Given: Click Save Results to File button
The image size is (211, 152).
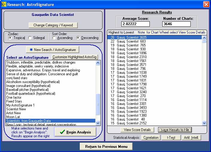Looking at the screenshot, I should click(175, 130).
